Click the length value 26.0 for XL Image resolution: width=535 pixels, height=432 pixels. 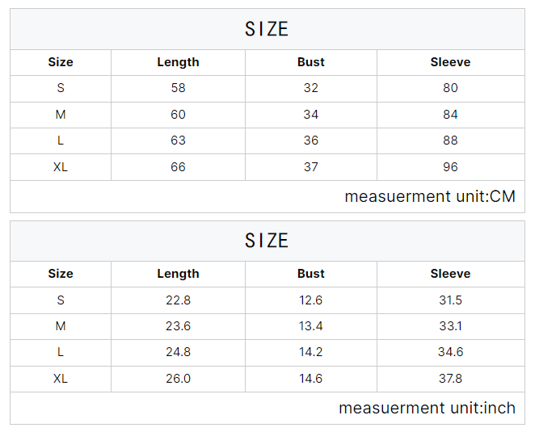[178, 379]
